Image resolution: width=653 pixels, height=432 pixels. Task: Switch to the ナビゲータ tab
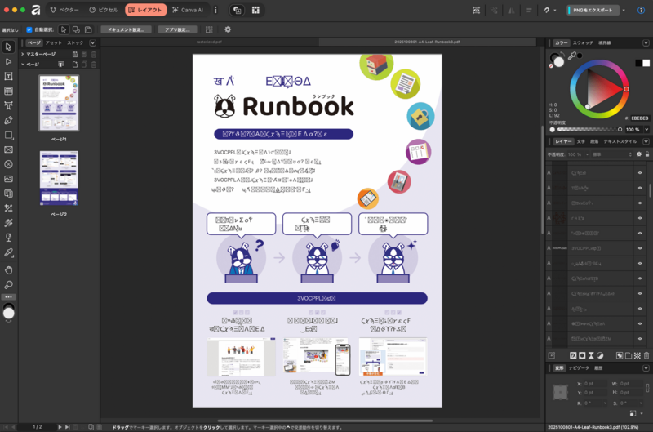coord(579,368)
